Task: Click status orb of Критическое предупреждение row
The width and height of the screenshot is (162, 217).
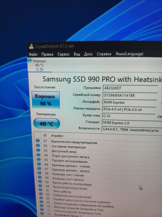Action: coord(38,141)
